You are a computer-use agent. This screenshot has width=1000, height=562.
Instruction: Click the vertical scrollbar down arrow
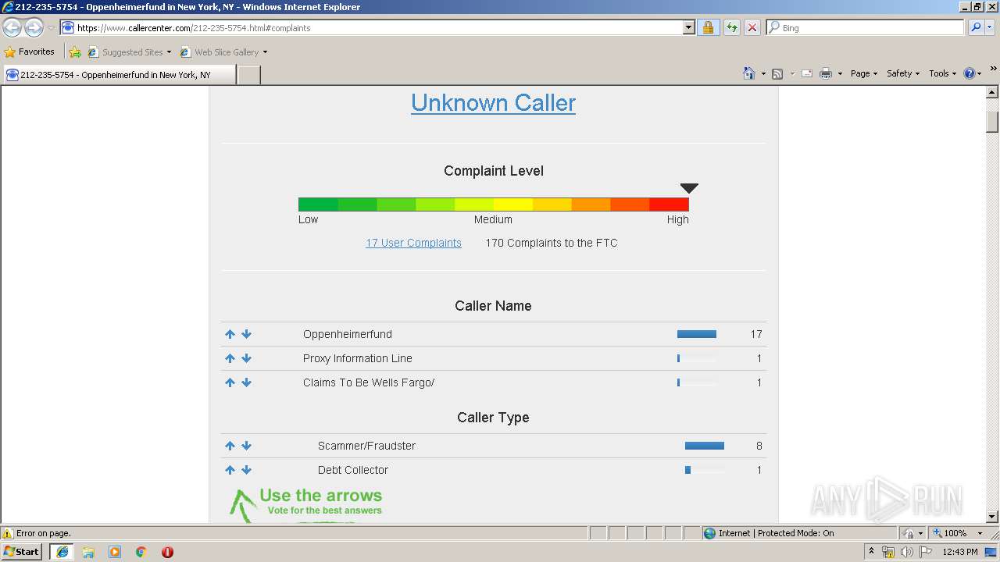(992, 517)
